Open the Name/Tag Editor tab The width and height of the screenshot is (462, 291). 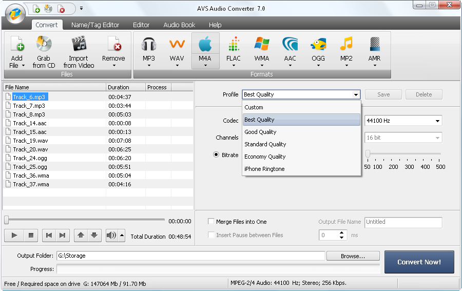(x=95, y=25)
